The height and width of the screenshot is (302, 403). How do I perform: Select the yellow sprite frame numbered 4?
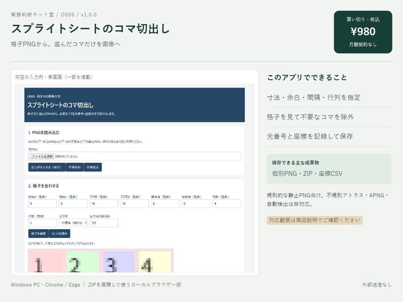pyautogui.click(x=155, y=261)
